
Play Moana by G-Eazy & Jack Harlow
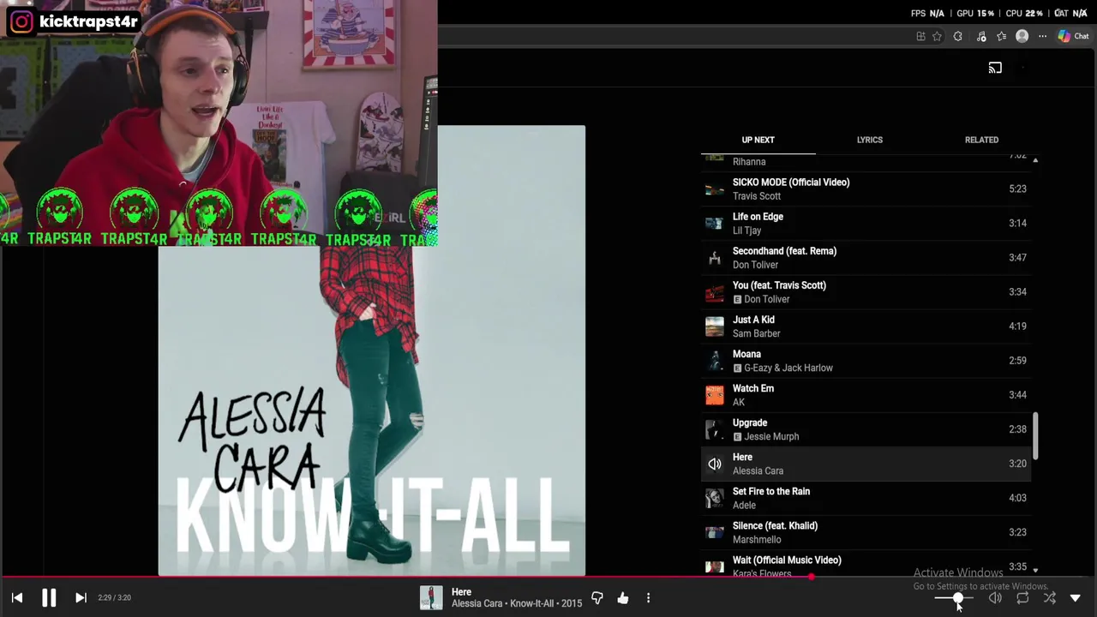point(866,360)
